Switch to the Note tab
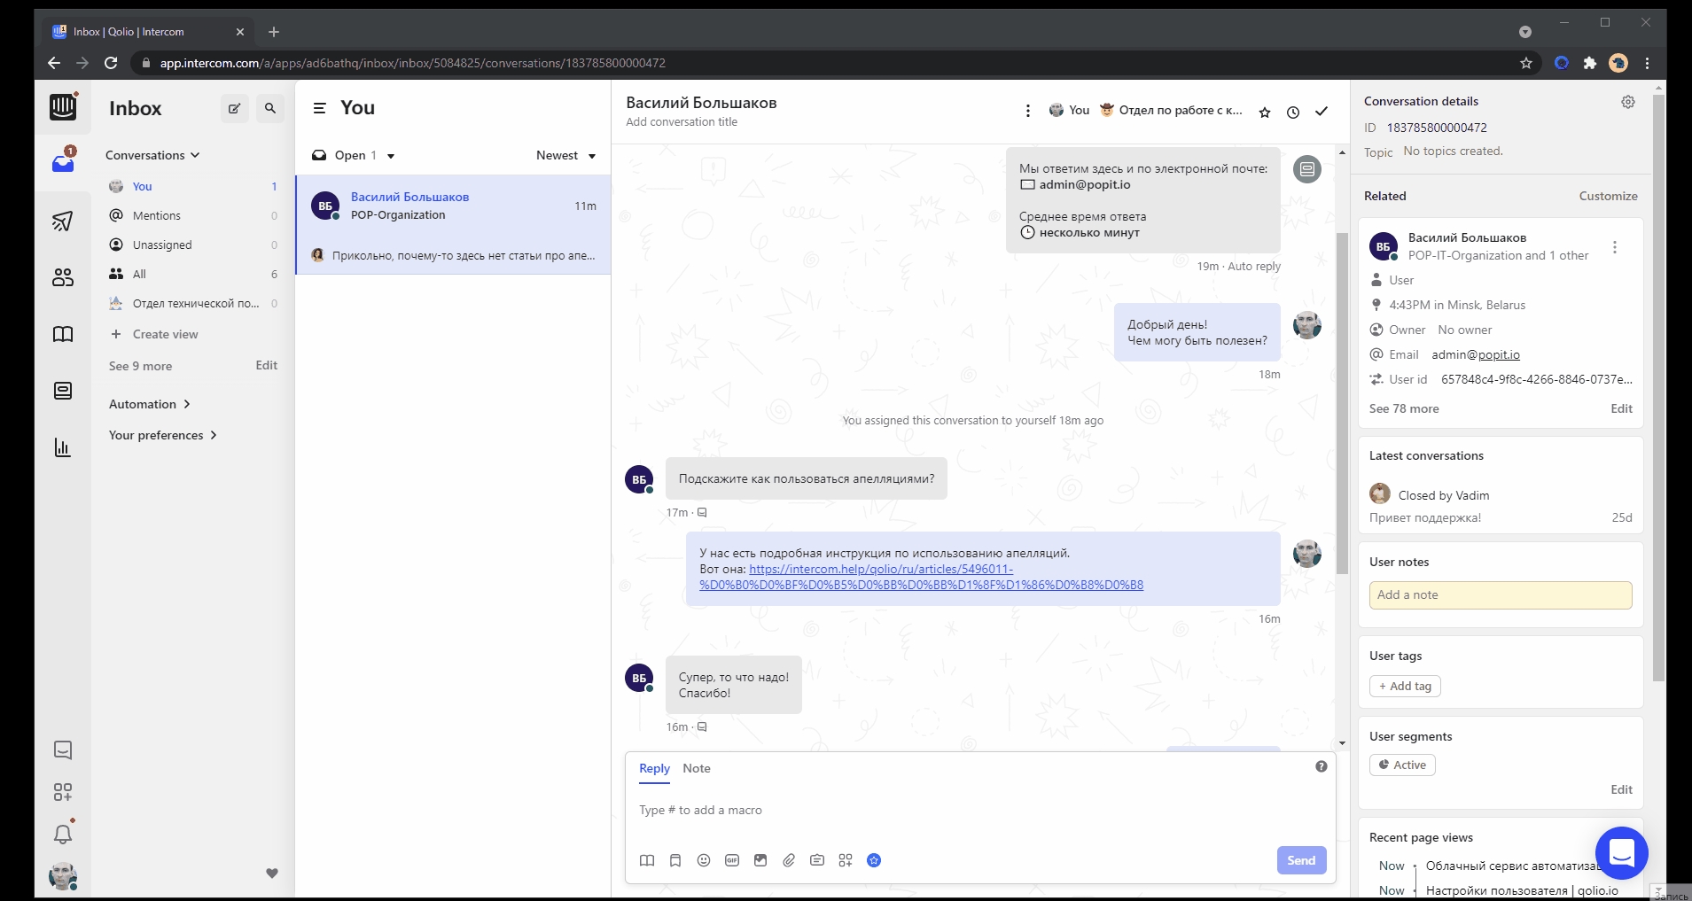1692x901 pixels. point(696,768)
